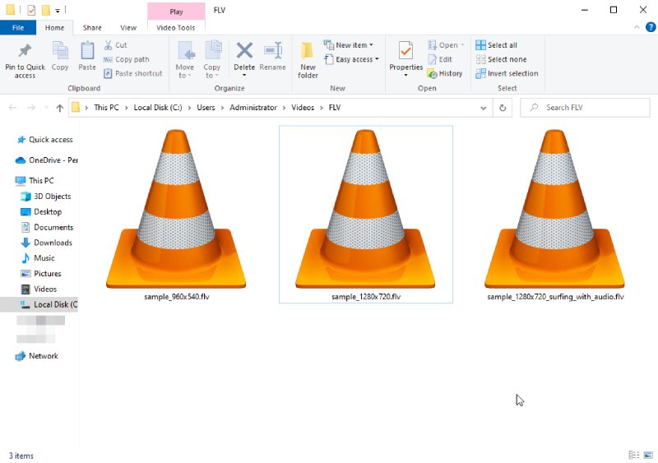Open the Video Tools tab
658x463 pixels.
pyautogui.click(x=176, y=28)
